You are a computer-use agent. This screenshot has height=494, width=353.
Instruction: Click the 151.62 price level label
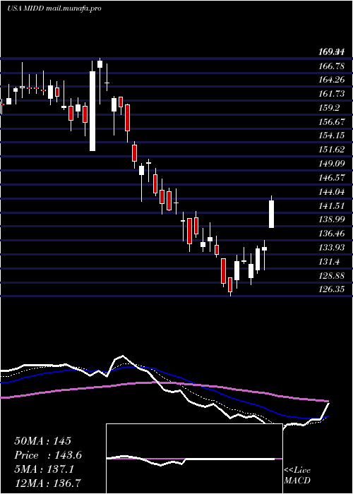click(332, 150)
